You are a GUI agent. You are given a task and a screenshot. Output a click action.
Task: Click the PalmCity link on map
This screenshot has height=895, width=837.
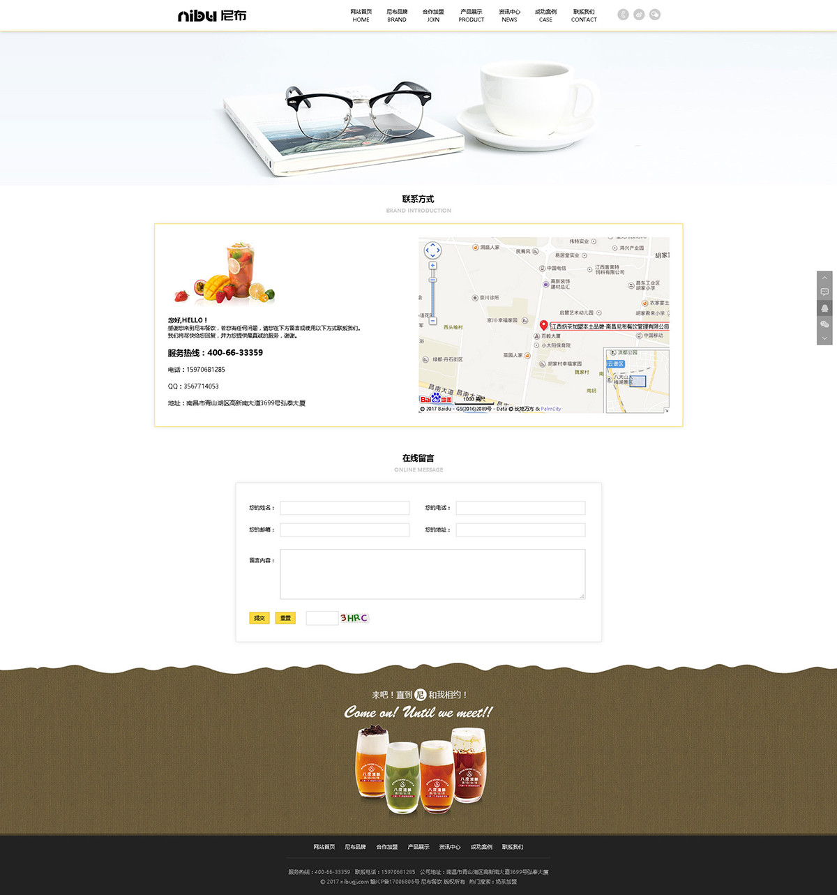(551, 409)
